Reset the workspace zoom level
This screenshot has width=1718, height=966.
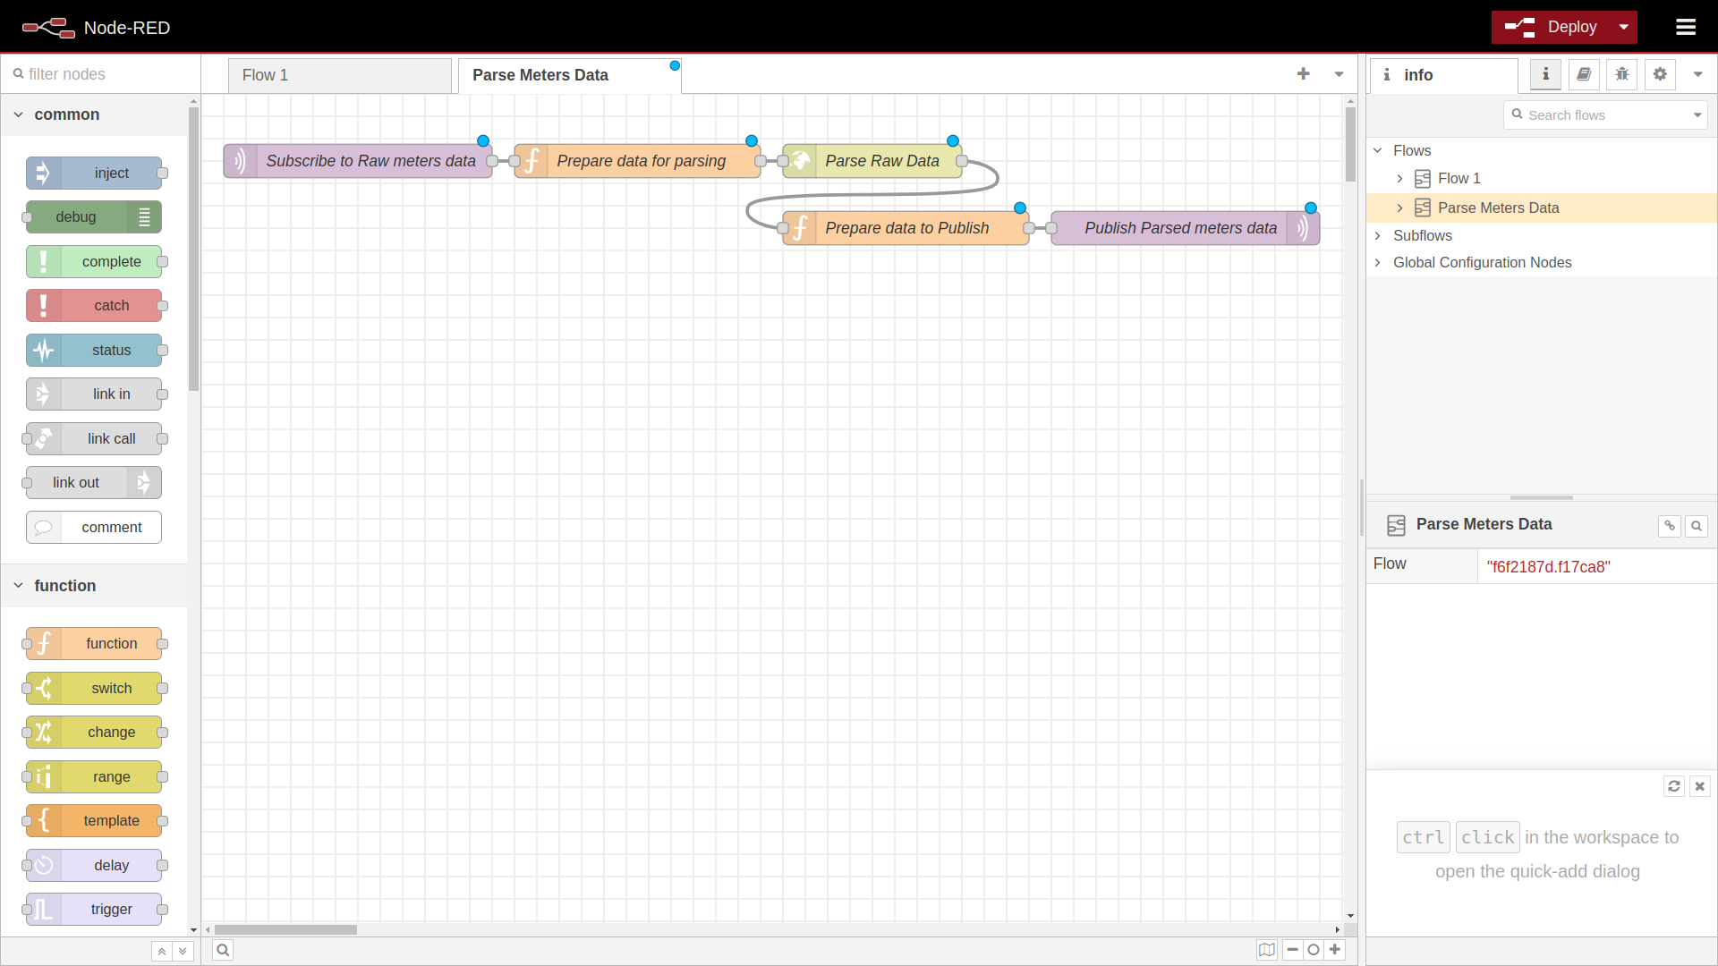coord(1314,950)
